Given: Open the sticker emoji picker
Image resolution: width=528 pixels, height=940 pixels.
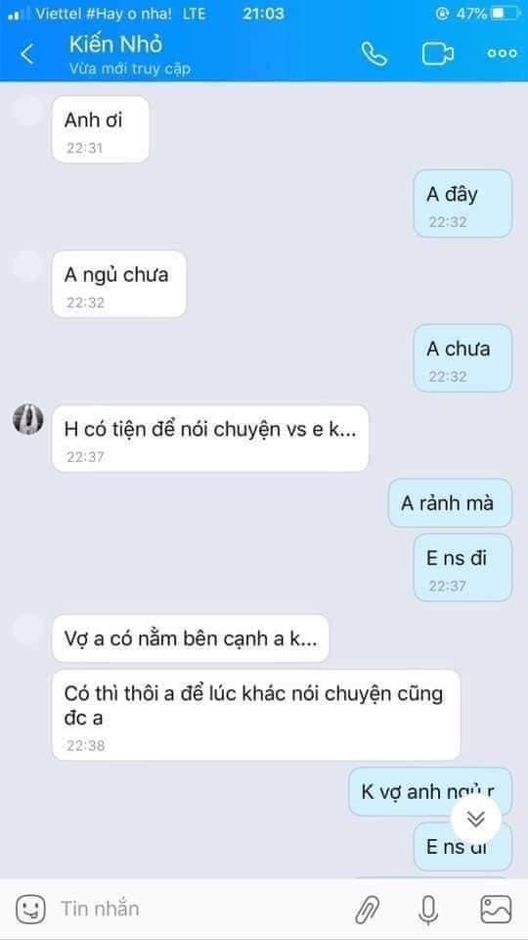Looking at the screenshot, I should (30, 909).
